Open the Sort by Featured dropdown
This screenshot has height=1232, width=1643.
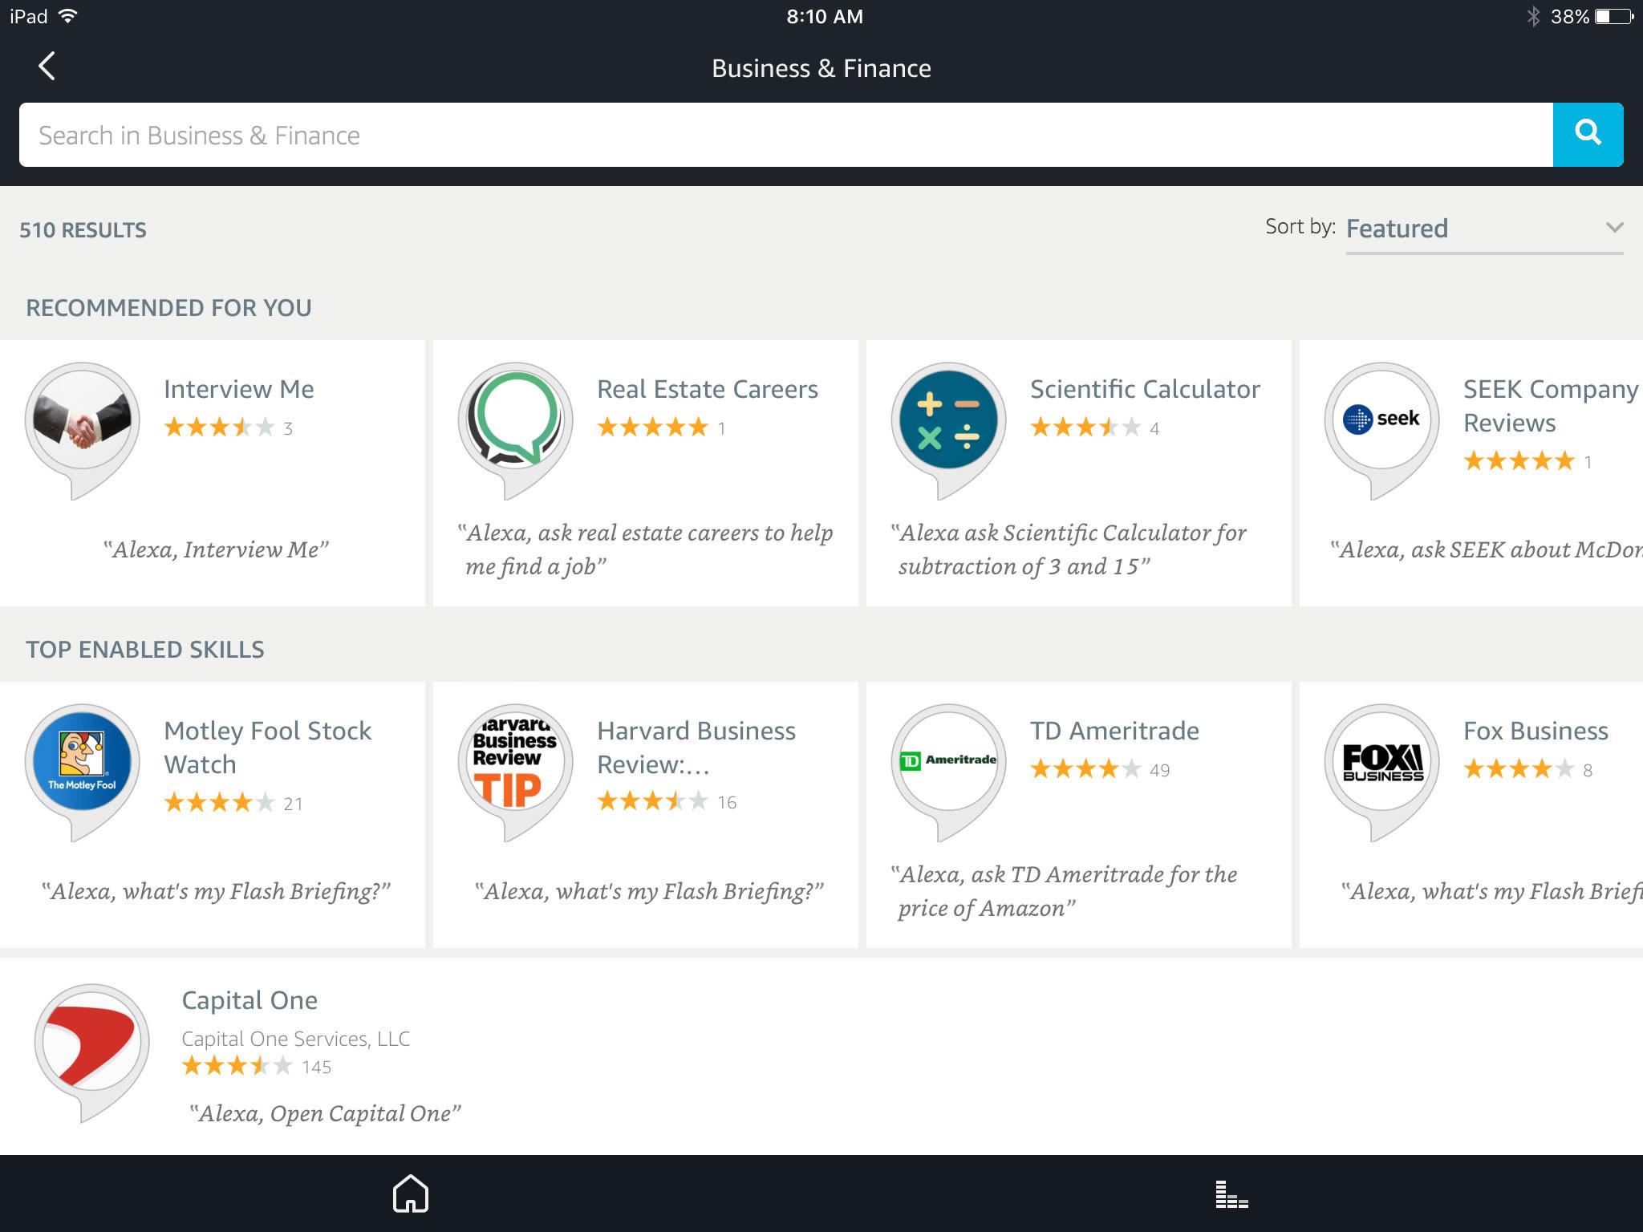pos(1484,229)
